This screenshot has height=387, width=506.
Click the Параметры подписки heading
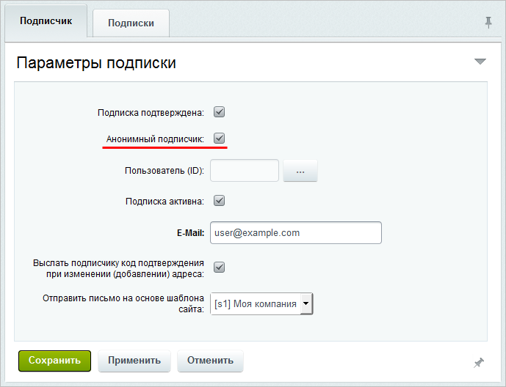pyautogui.click(x=96, y=62)
